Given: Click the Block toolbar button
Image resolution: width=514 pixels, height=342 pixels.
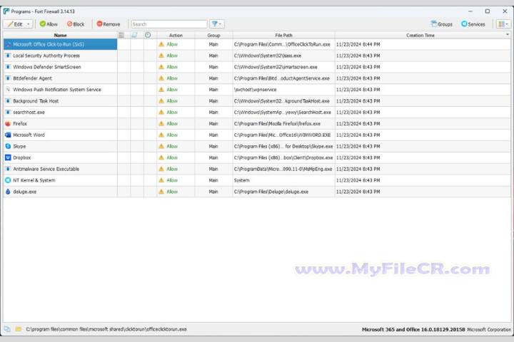Looking at the screenshot, I should pos(76,24).
